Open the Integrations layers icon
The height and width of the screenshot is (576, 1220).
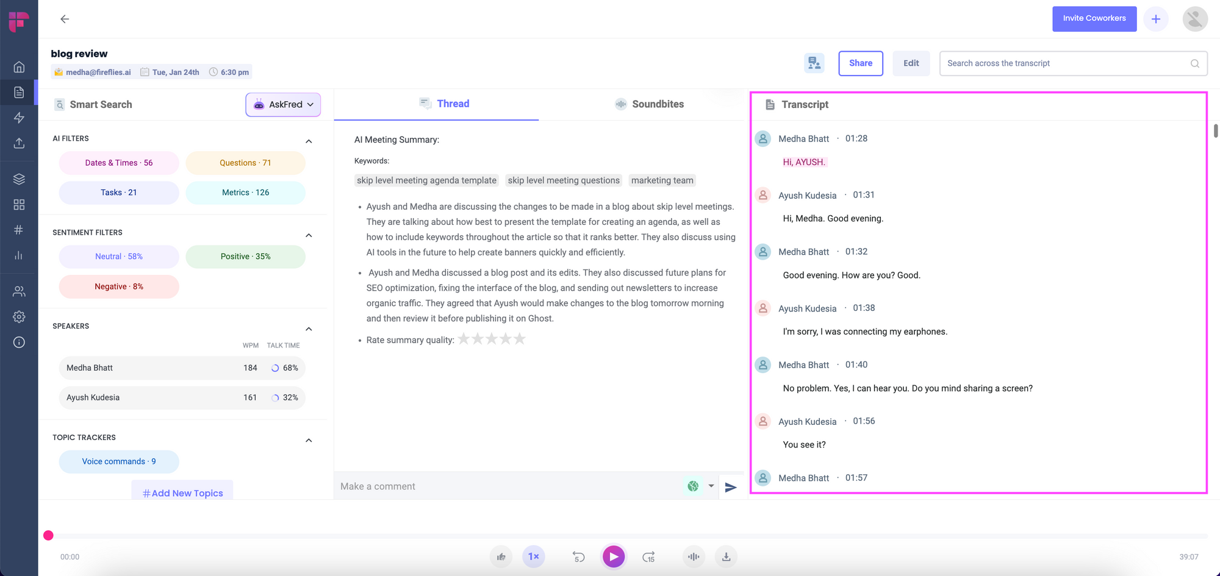19,179
